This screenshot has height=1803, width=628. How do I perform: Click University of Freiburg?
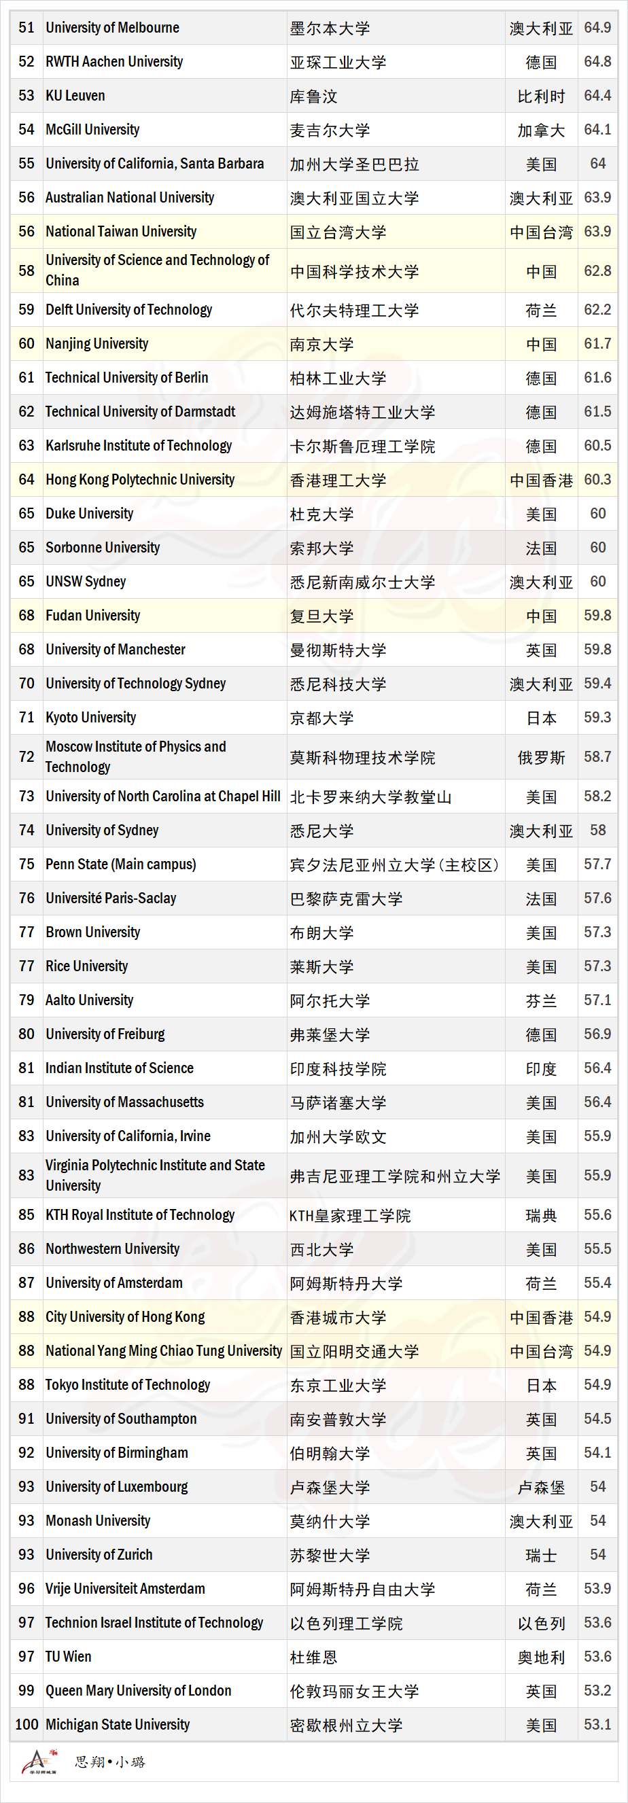click(x=106, y=1034)
